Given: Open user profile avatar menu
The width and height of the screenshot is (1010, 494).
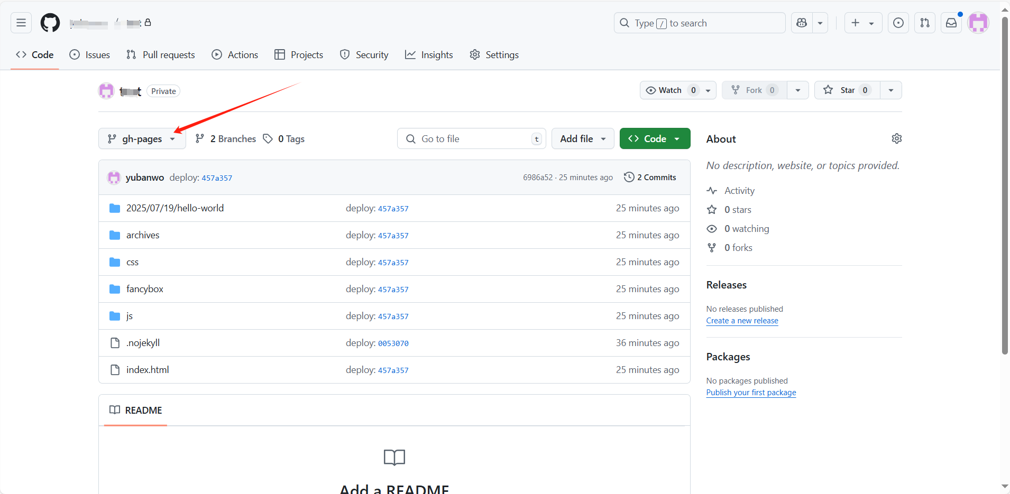Looking at the screenshot, I should coord(978,23).
